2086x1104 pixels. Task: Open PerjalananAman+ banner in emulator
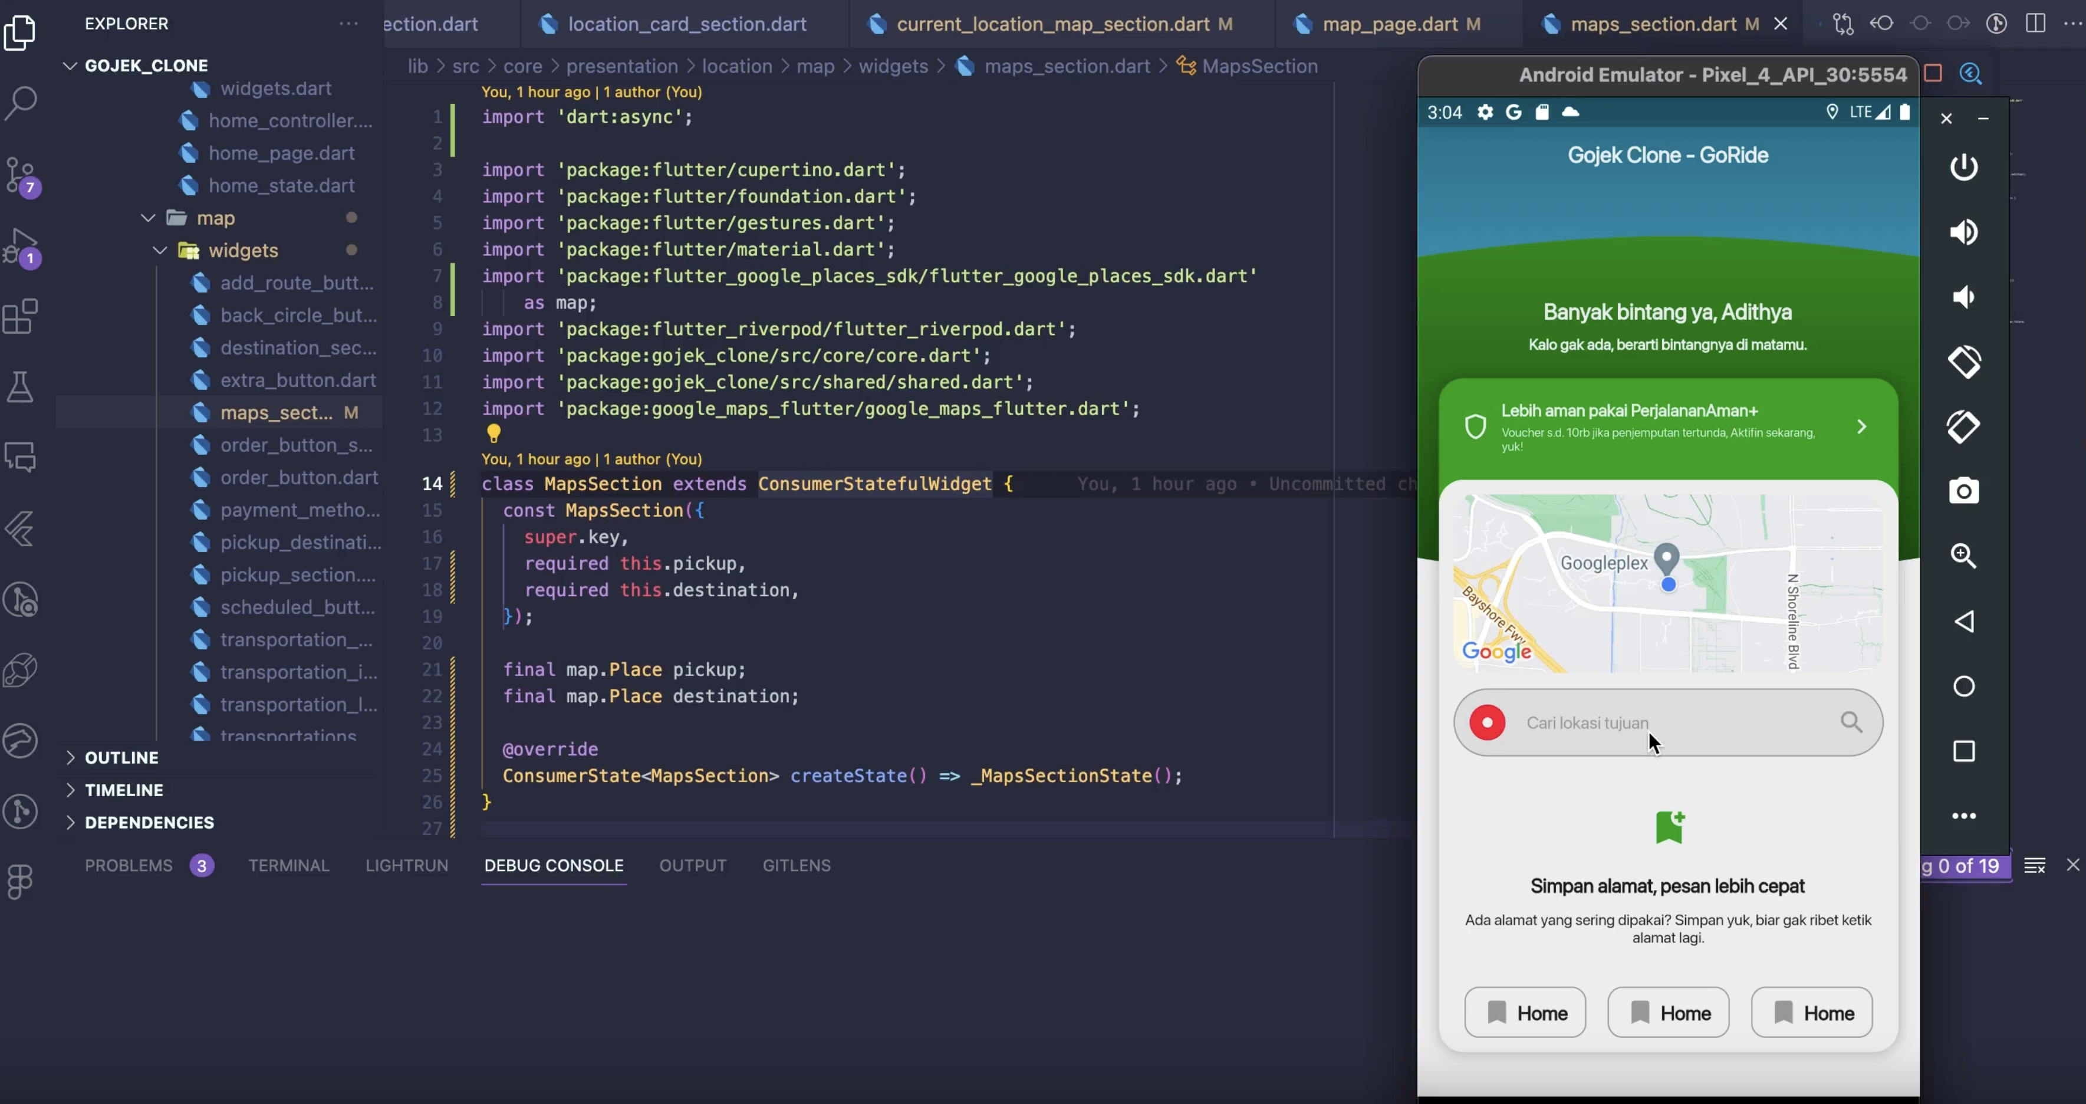tap(1667, 427)
